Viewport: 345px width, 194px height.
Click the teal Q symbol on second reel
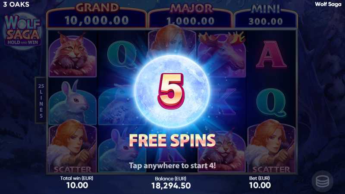click(x=122, y=54)
